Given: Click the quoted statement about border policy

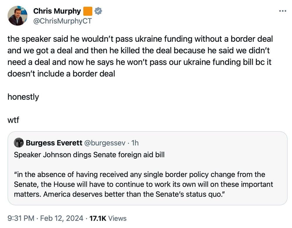Looking at the screenshot, I should pos(143,184).
